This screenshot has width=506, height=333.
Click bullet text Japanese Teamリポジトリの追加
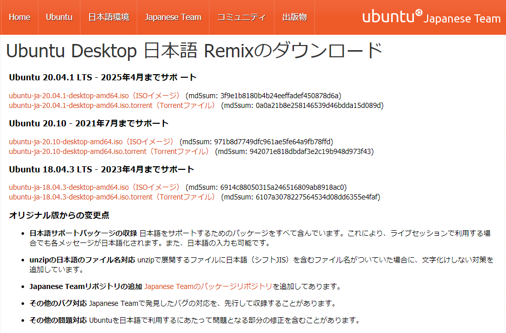point(86,286)
